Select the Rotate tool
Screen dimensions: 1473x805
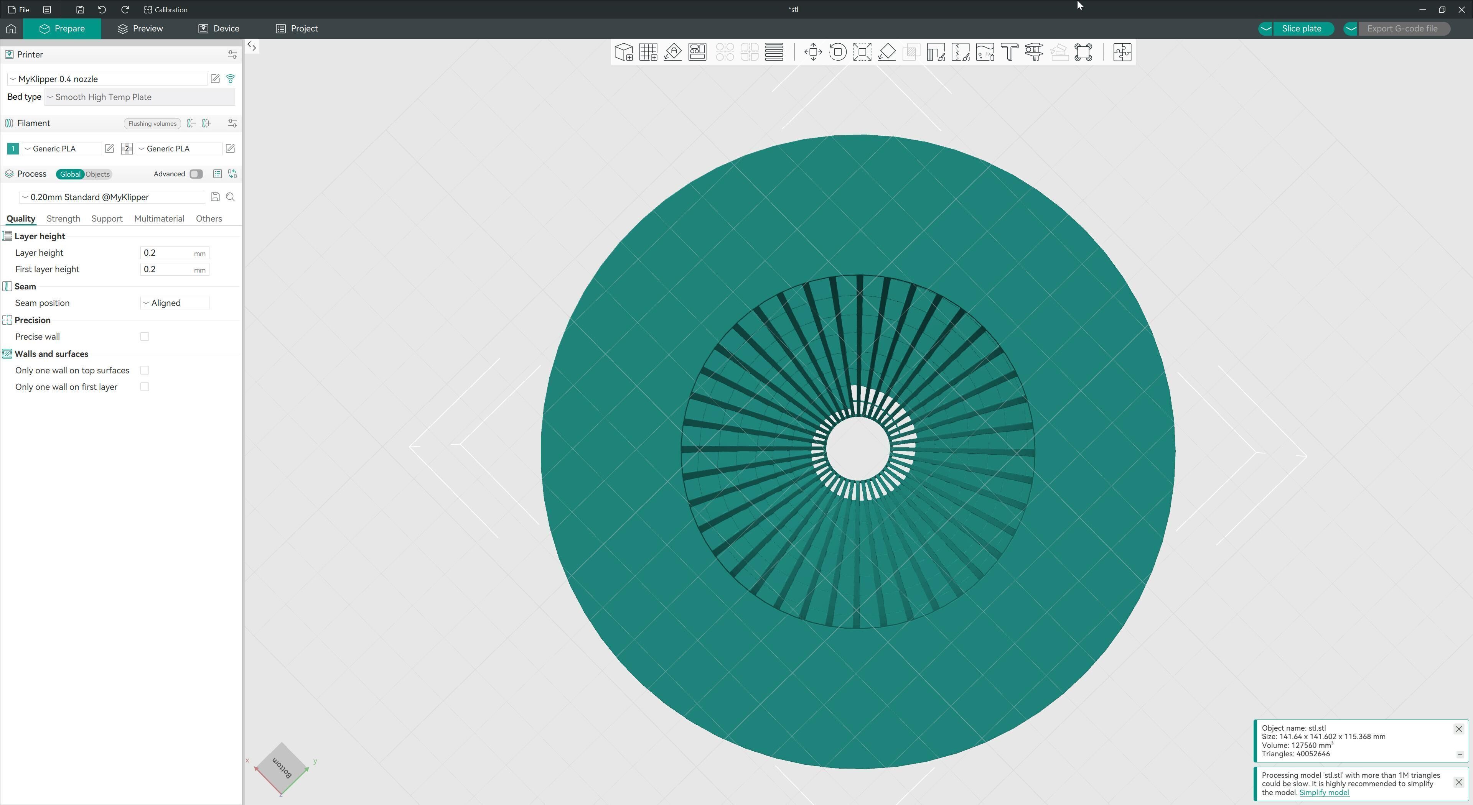837,52
